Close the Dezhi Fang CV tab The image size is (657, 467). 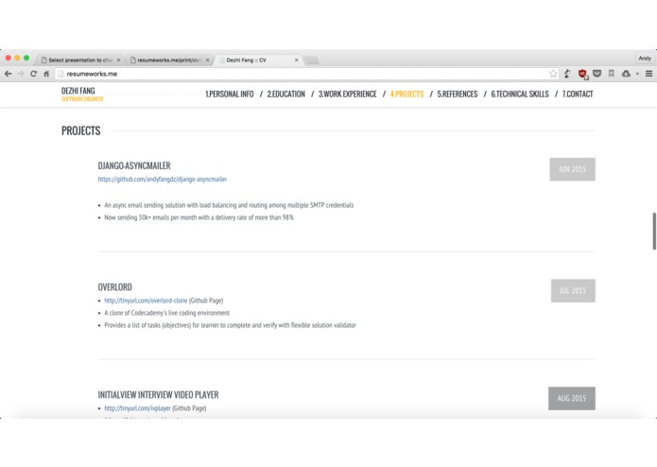coord(296,61)
